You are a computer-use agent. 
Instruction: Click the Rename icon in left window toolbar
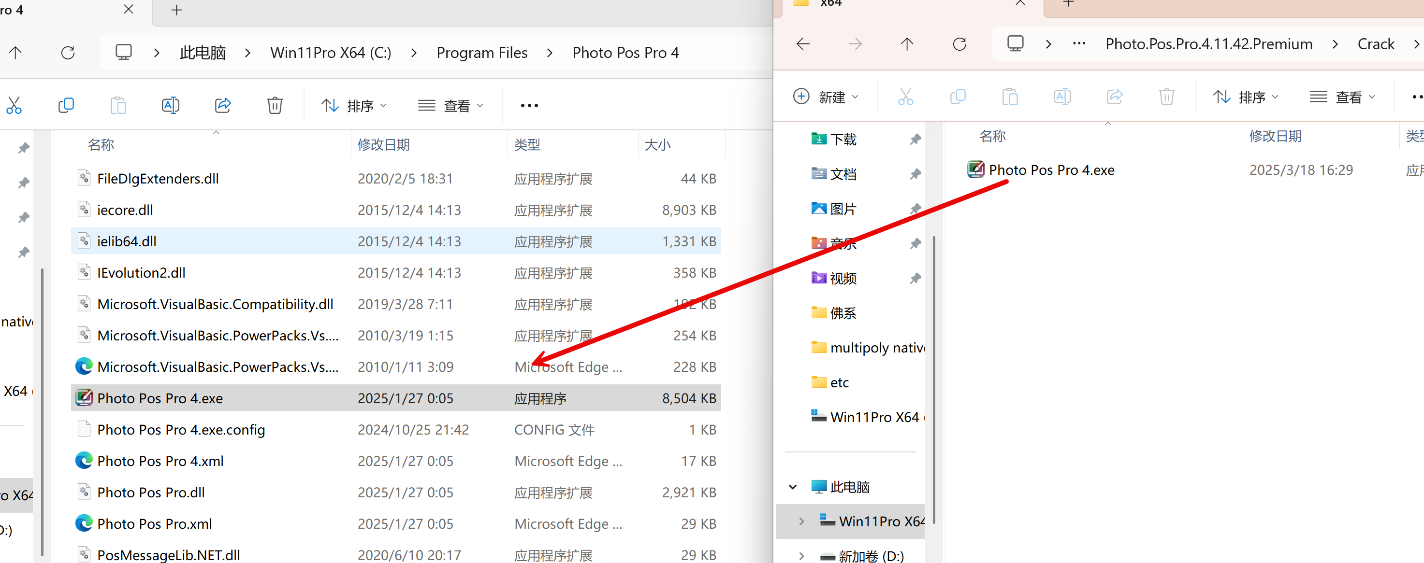[170, 105]
